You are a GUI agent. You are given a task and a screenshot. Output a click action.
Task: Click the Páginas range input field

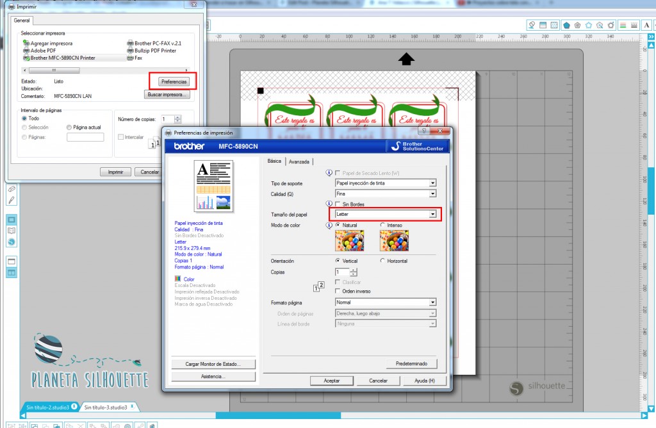(x=85, y=137)
